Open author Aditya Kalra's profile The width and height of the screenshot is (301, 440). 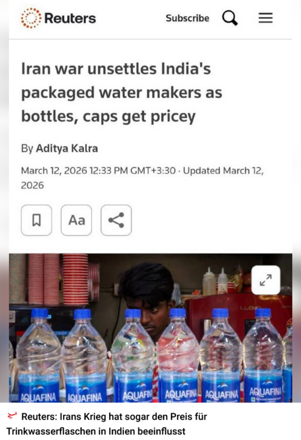pyautogui.click(x=67, y=149)
